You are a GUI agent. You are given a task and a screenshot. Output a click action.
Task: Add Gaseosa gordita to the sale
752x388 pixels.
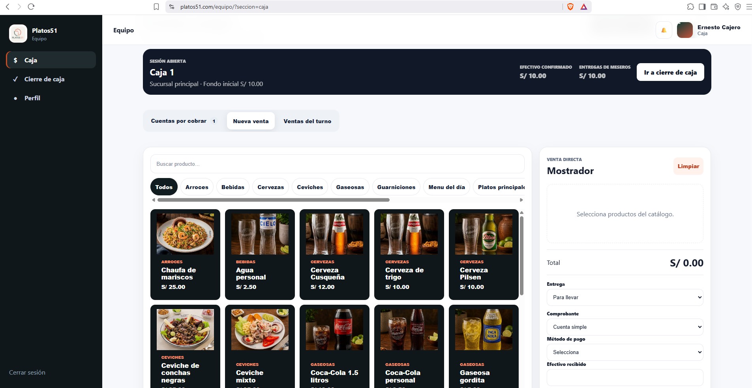point(484,346)
